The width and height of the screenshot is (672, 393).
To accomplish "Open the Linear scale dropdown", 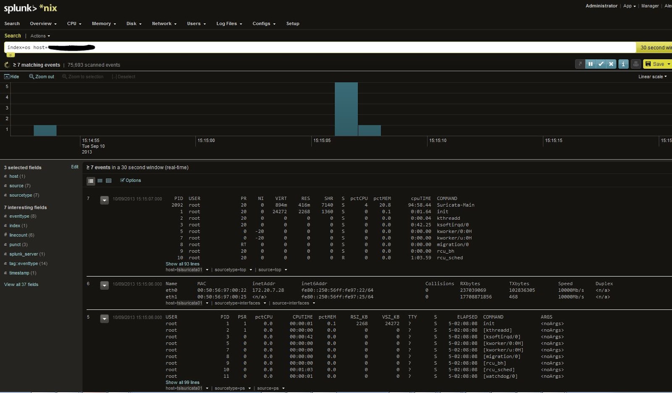I will 651,77.
